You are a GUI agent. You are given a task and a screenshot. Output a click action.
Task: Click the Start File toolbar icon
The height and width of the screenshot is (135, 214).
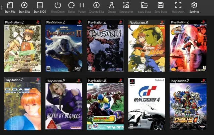[x=10, y=5]
